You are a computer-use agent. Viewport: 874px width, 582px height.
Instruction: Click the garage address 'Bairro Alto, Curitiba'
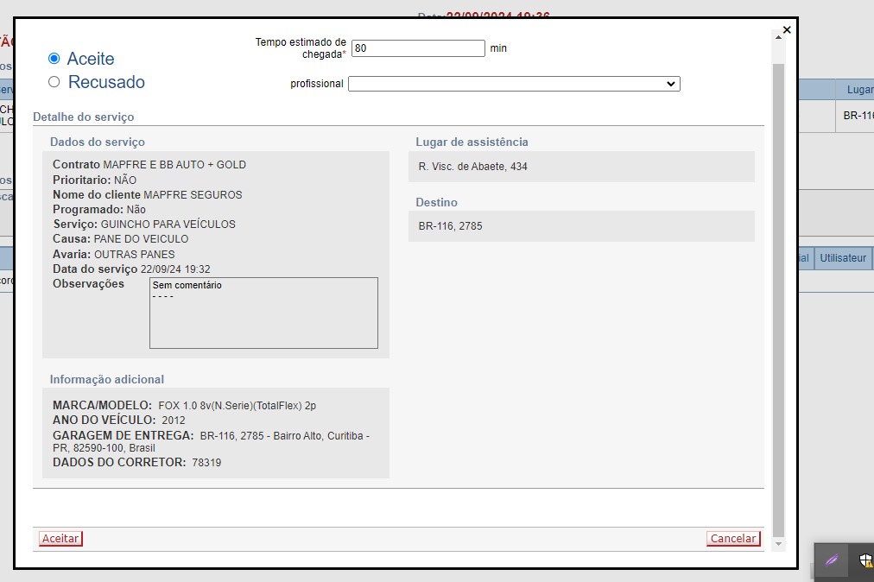(x=318, y=436)
